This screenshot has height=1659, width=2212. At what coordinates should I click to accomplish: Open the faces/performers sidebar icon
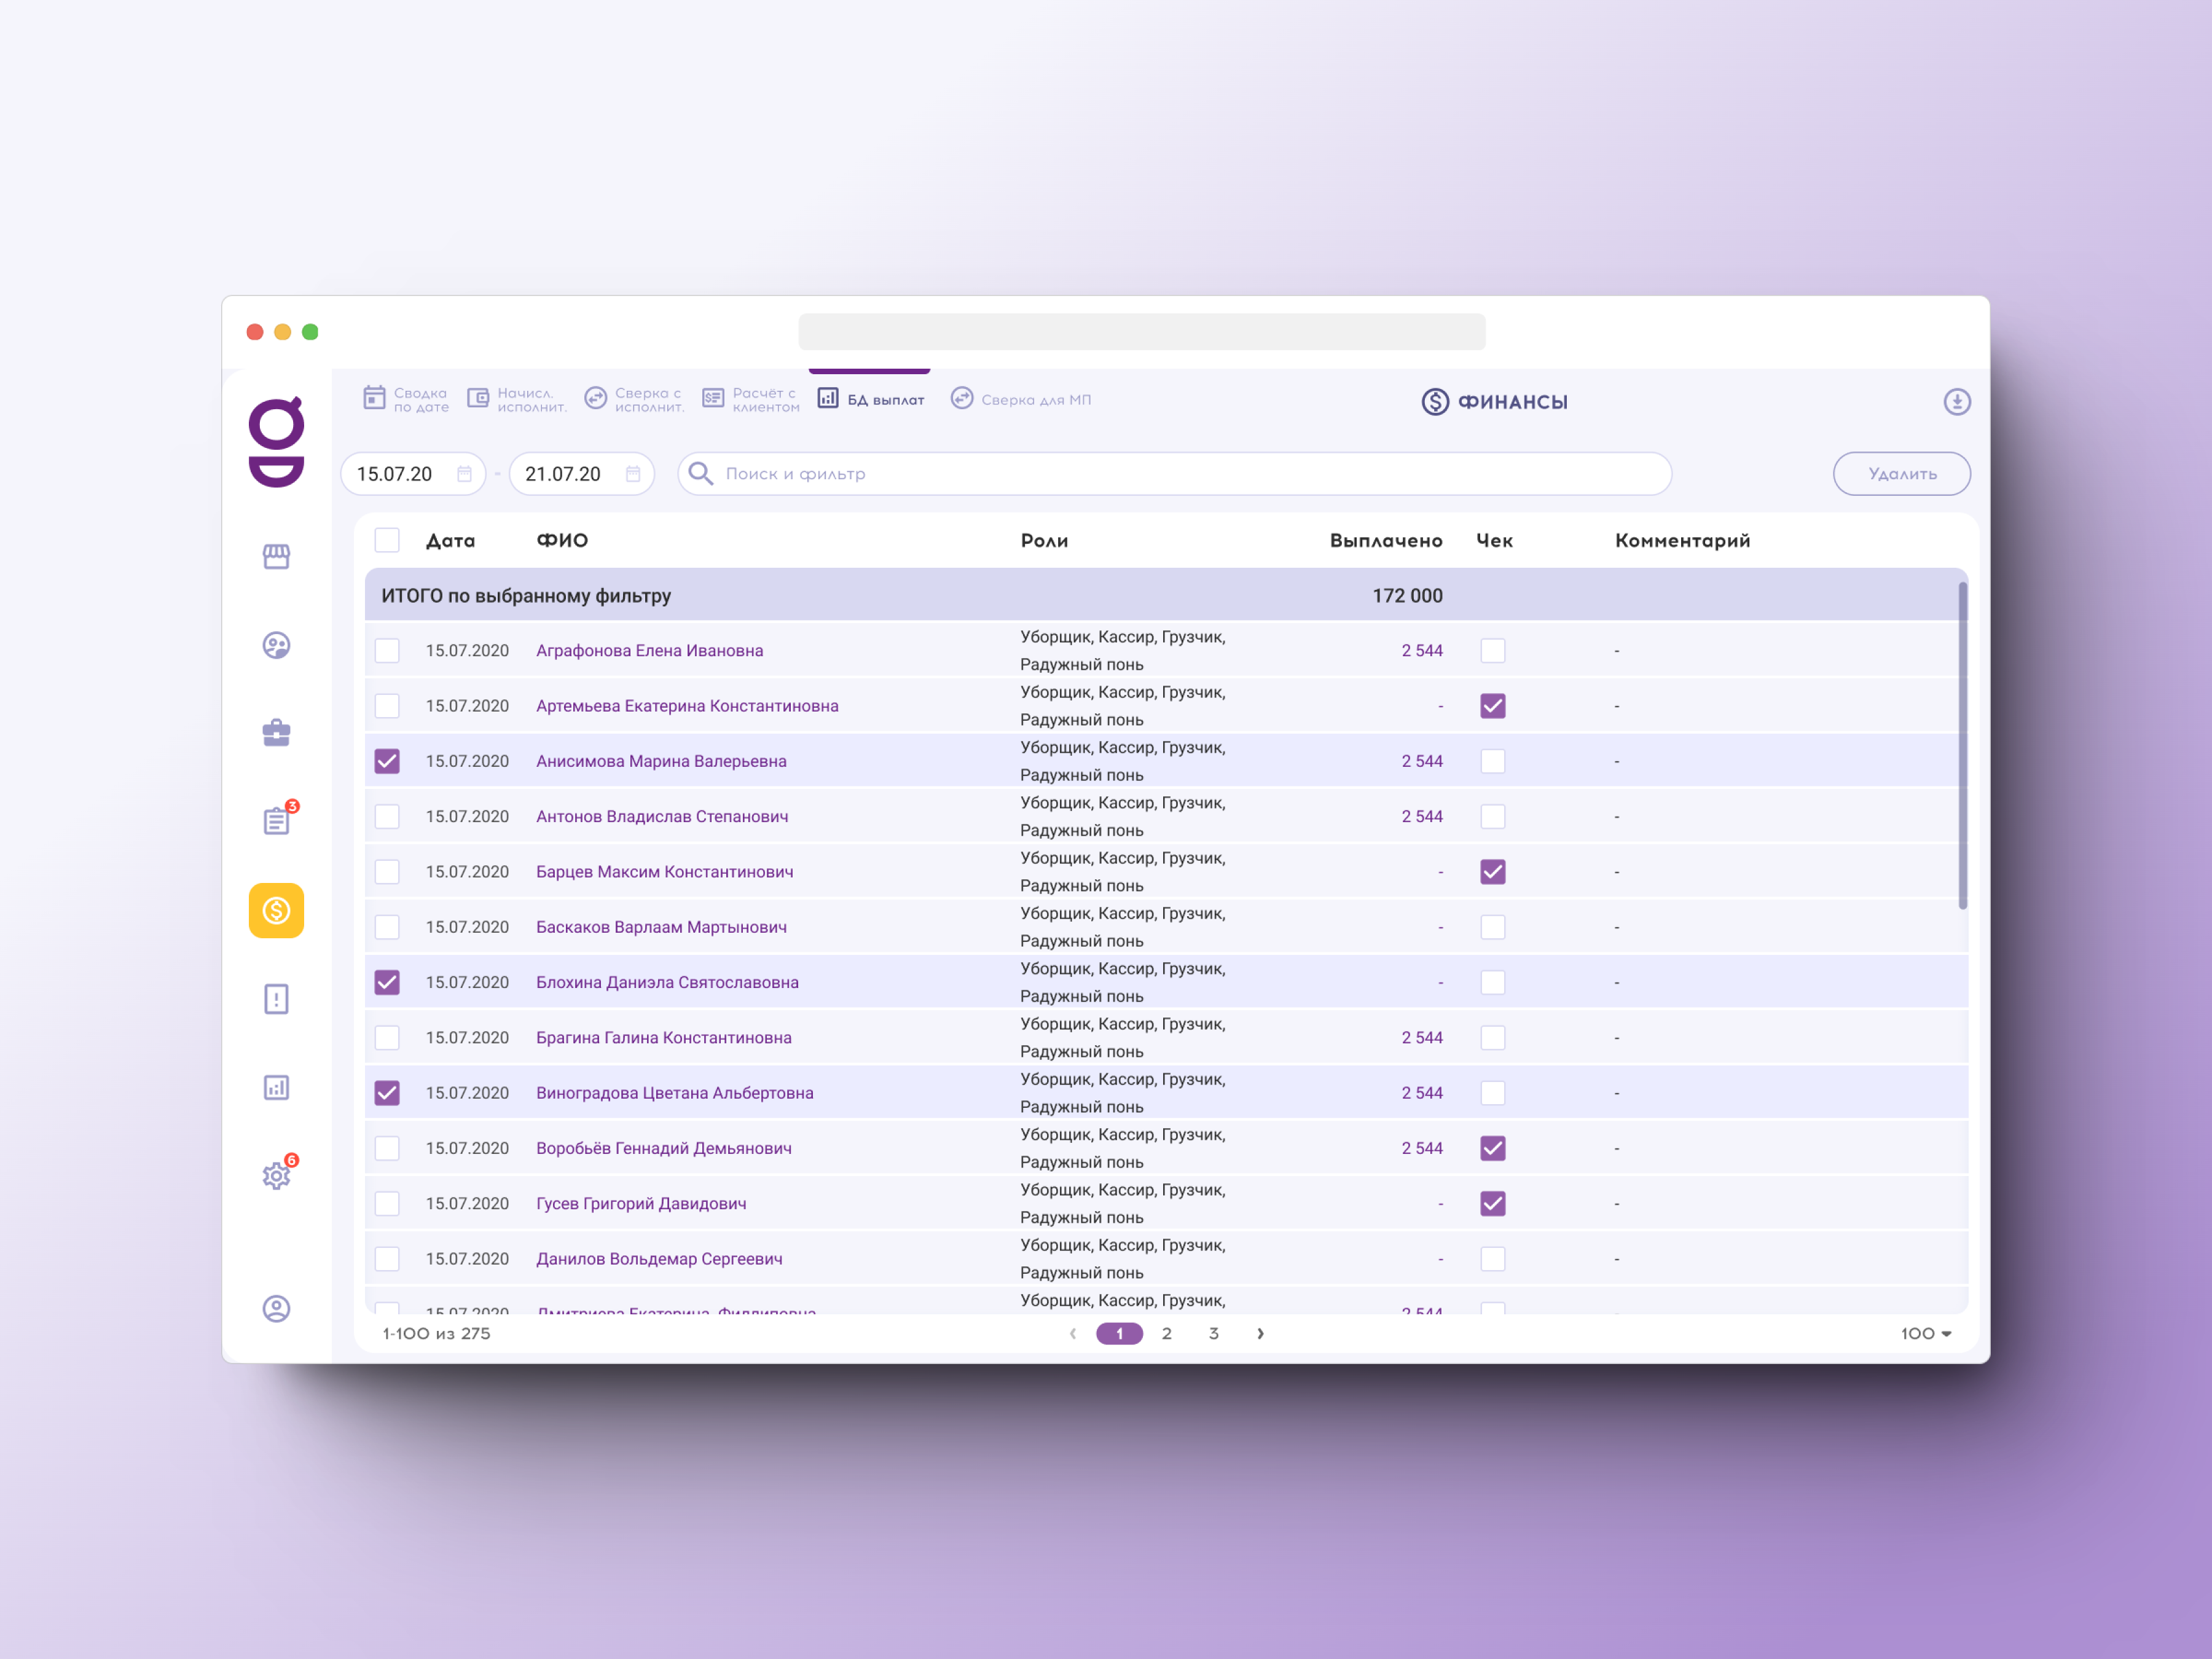pos(276,645)
